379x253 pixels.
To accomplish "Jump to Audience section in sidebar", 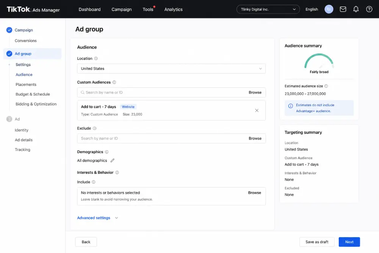I will point(24,74).
